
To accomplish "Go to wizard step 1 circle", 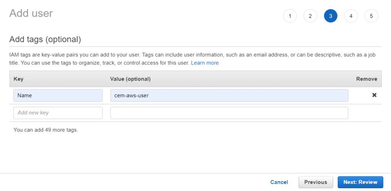I will (x=290, y=16).
